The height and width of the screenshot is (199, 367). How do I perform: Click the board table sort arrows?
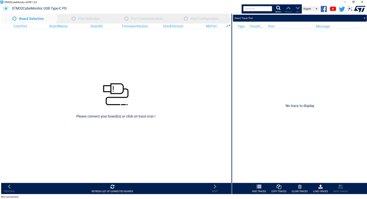click(229, 26)
